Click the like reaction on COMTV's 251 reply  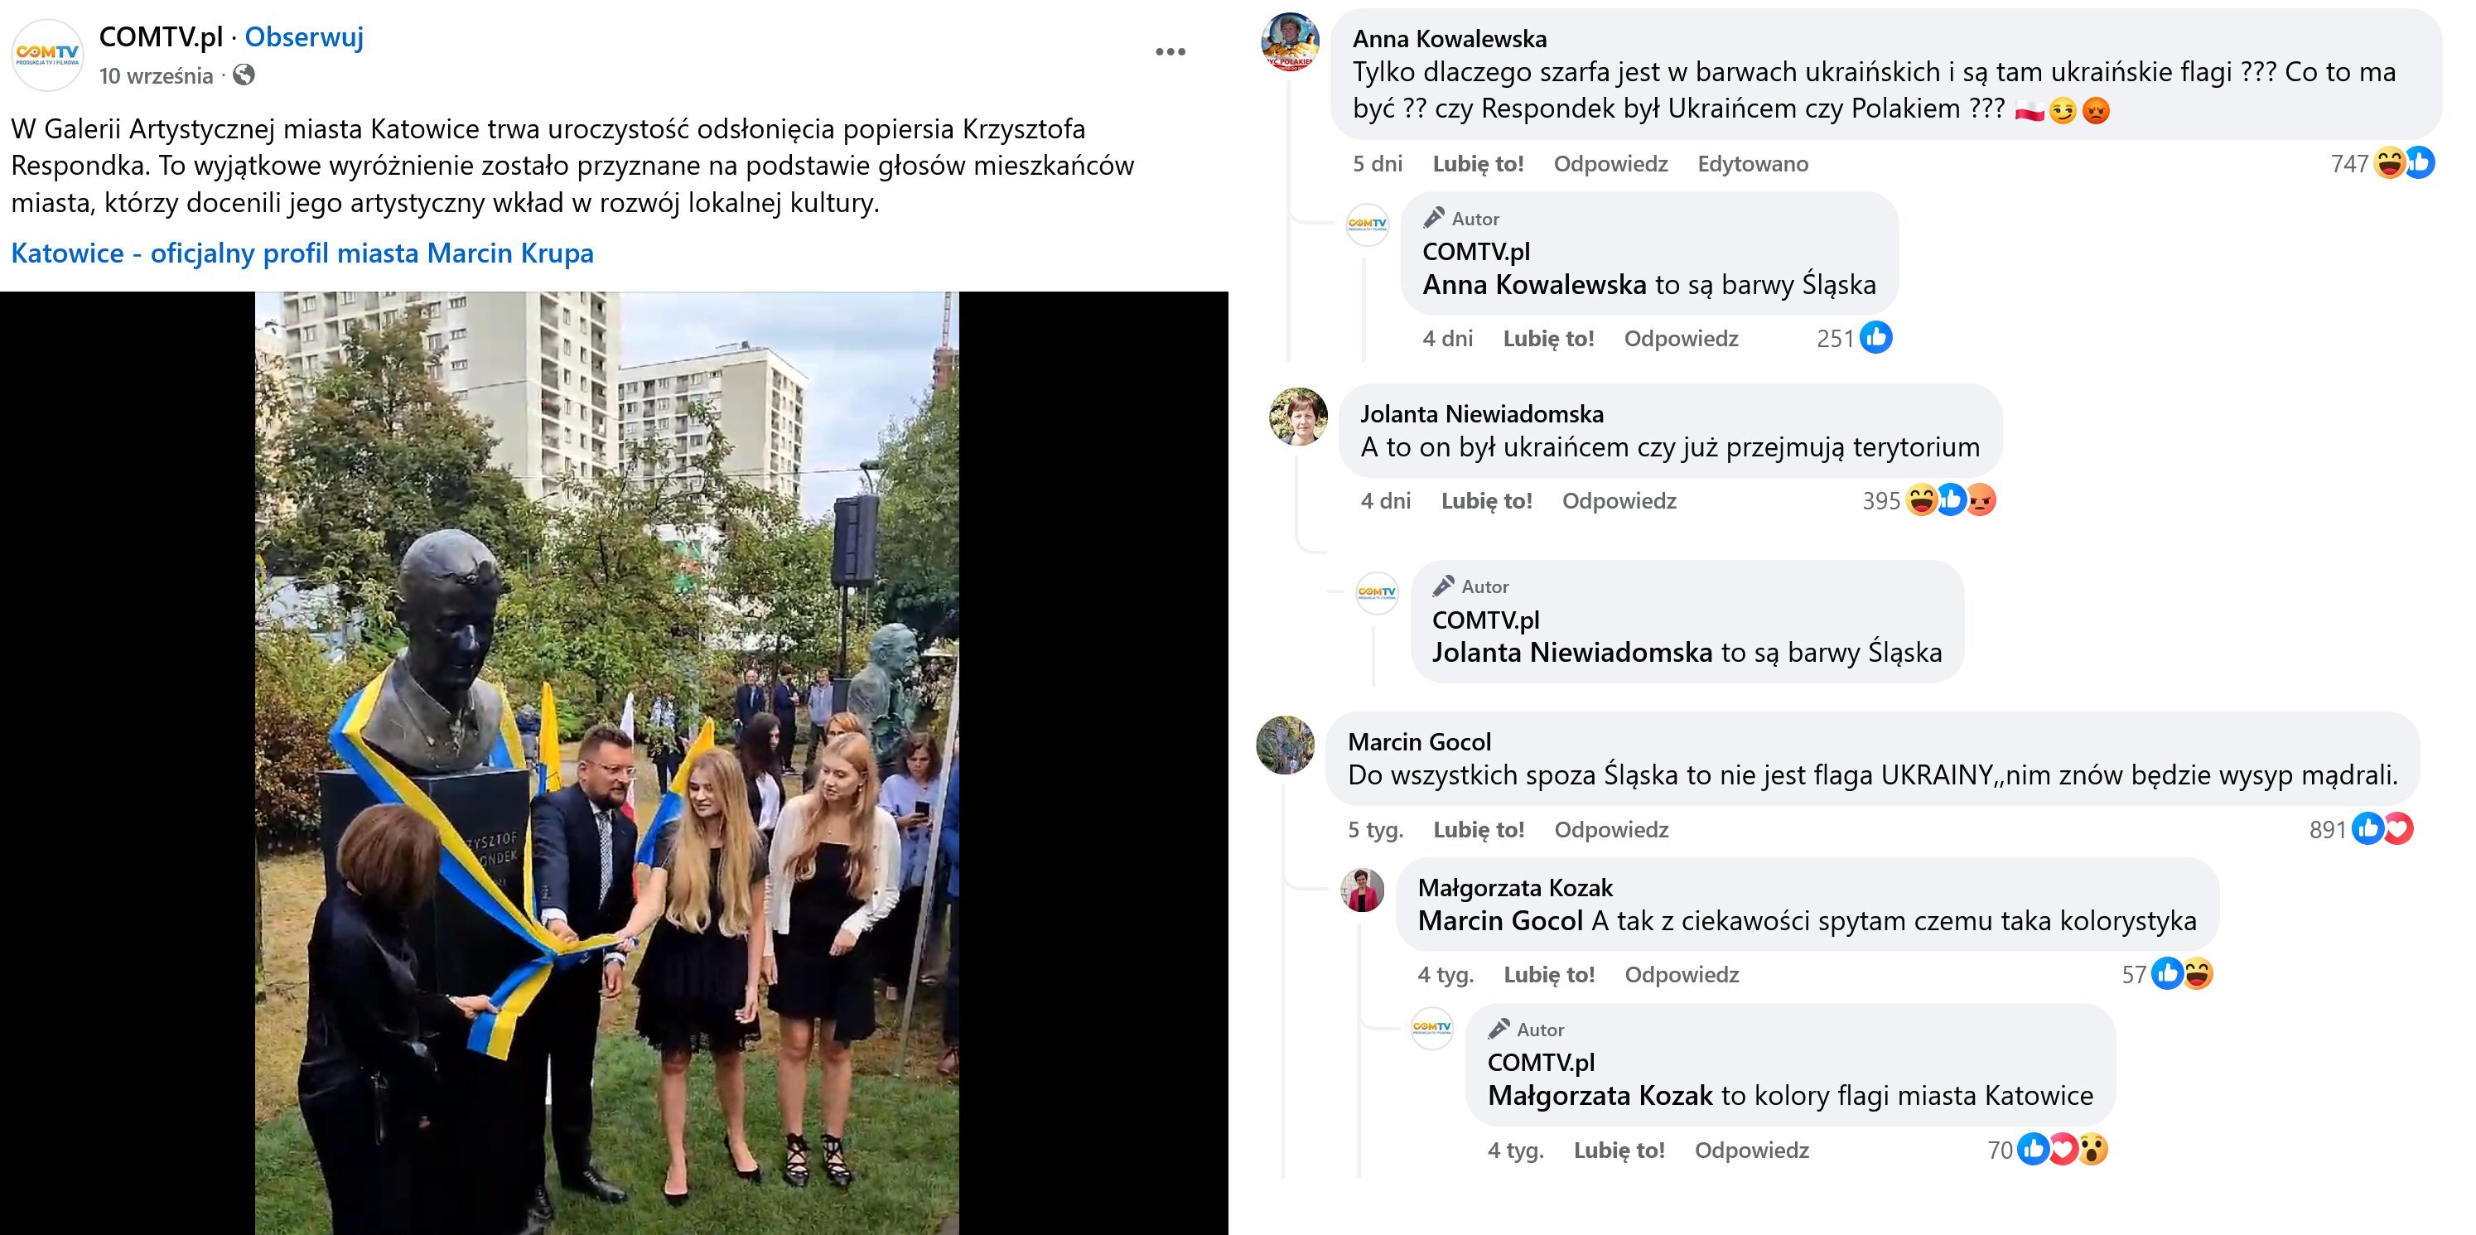point(1875,337)
